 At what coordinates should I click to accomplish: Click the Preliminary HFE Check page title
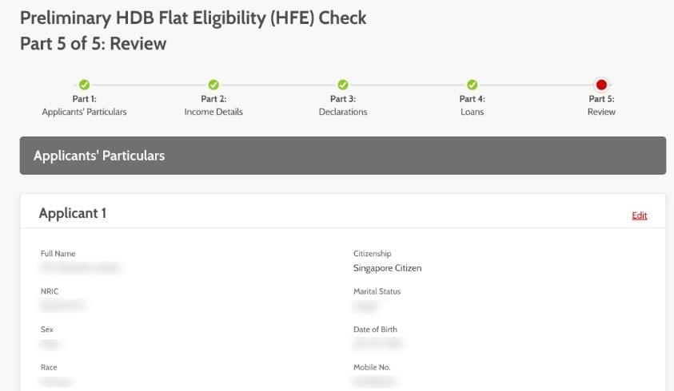[193, 18]
